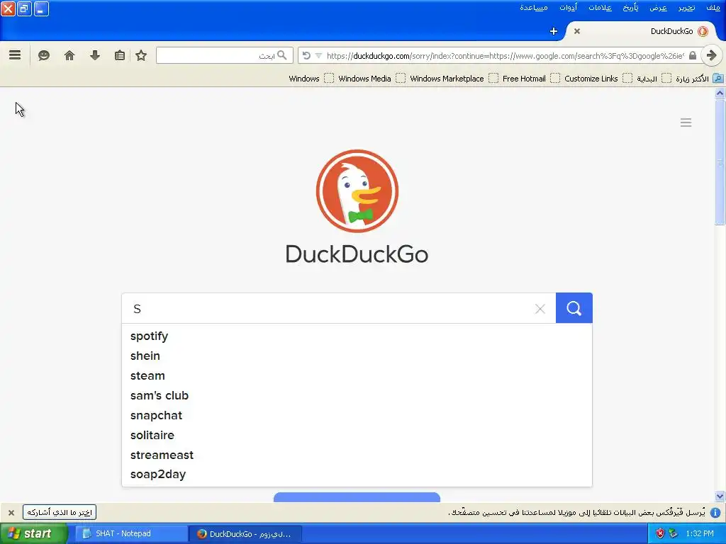Click the chat bubble smiley toolbar icon
This screenshot has width=726, height=544.
tap(43, 55)
